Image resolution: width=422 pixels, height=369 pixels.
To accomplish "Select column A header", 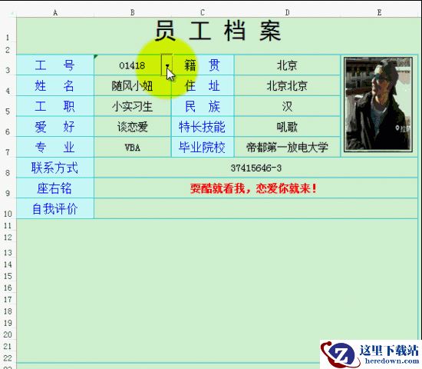I will [55, 12].
